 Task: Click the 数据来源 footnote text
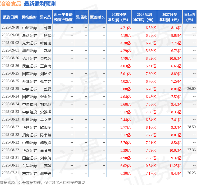click(x=43, y=182)
